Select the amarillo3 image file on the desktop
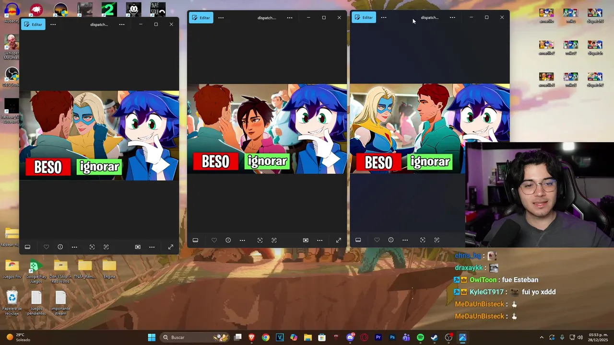614x345 pixels. (x=546, y=80)
